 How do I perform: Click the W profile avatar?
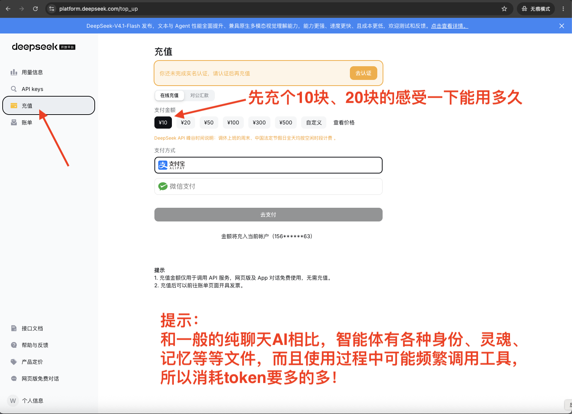tap(13, 401)
